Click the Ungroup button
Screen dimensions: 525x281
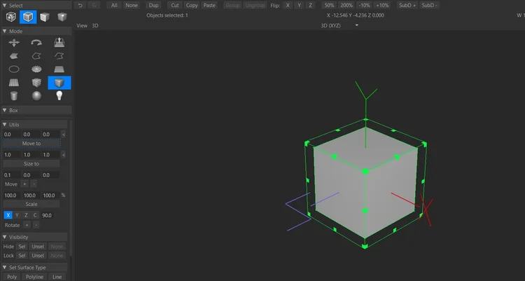[255, 6]
